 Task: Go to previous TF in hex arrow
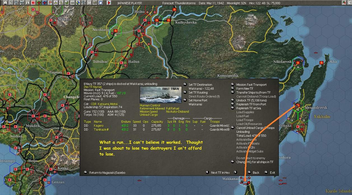pos(207,172)
